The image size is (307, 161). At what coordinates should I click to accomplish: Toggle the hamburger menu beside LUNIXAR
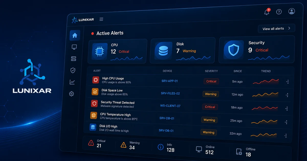coord(101,19)
